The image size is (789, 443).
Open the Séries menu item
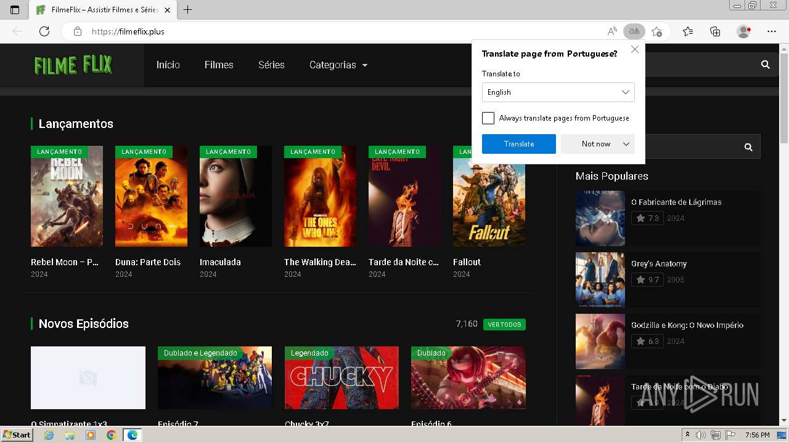(271, 65)
